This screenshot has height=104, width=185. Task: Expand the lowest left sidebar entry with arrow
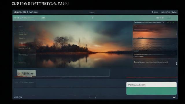click(23, 55)
